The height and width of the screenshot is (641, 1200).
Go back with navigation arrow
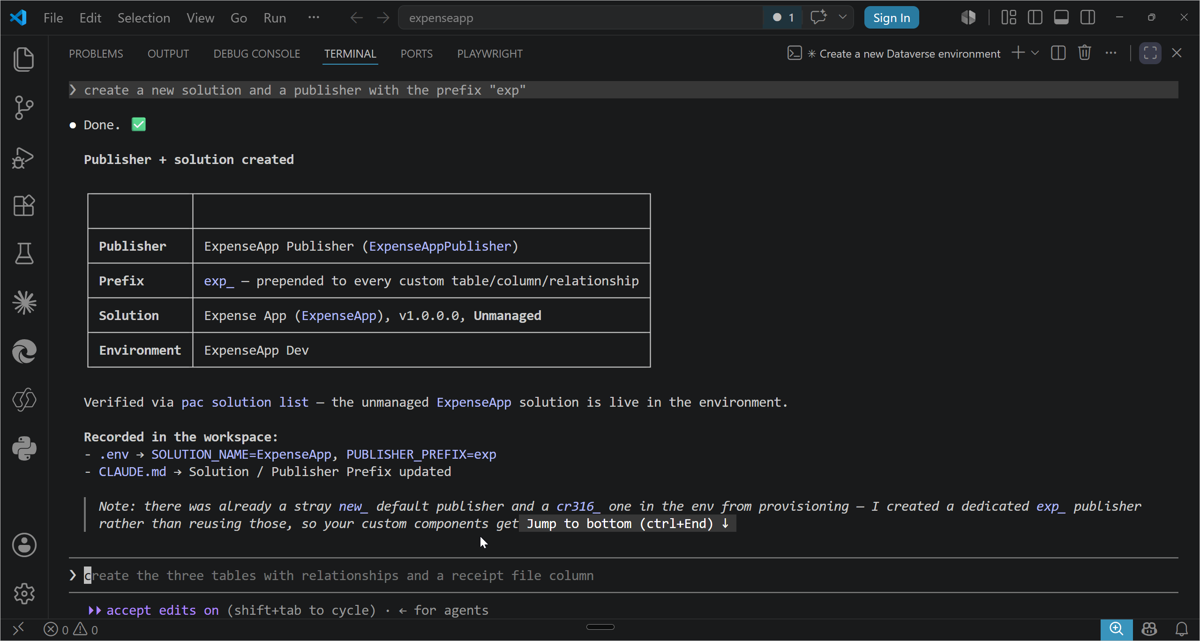pyautogui.click(x=357, y=18)
